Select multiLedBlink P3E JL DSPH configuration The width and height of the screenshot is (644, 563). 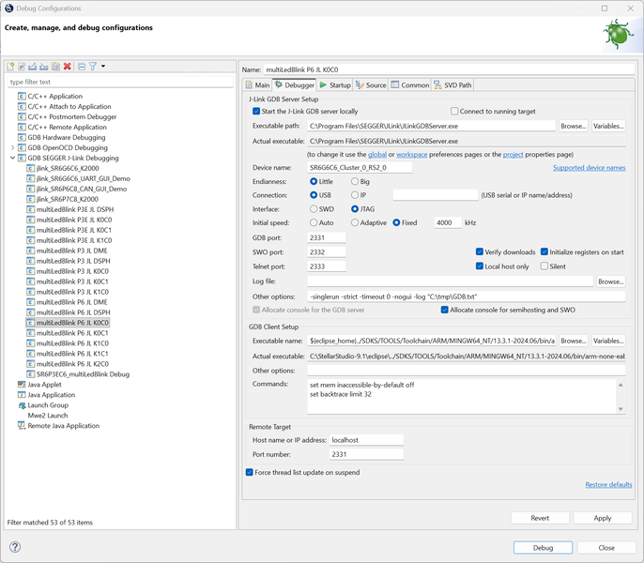(75, 209)
